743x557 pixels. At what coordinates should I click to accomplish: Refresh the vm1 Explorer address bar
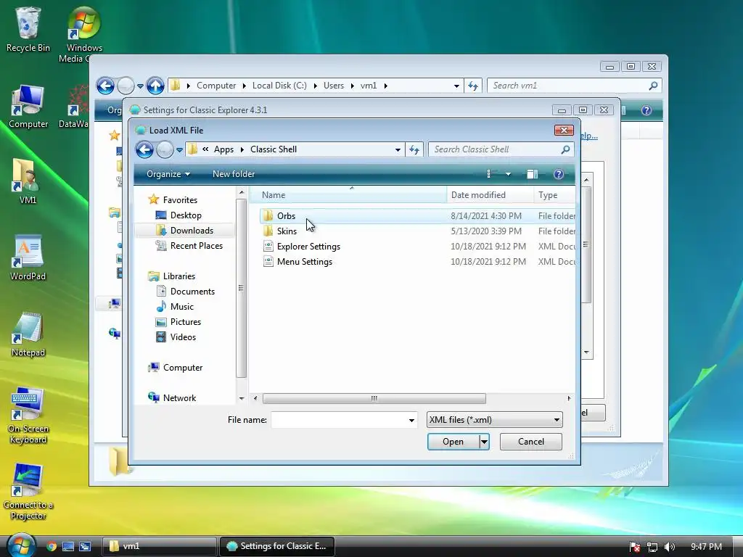tap(473, 86)
